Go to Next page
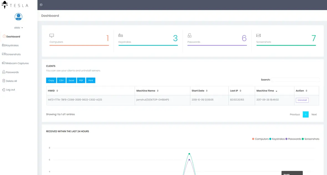 [x=314, y=114]
